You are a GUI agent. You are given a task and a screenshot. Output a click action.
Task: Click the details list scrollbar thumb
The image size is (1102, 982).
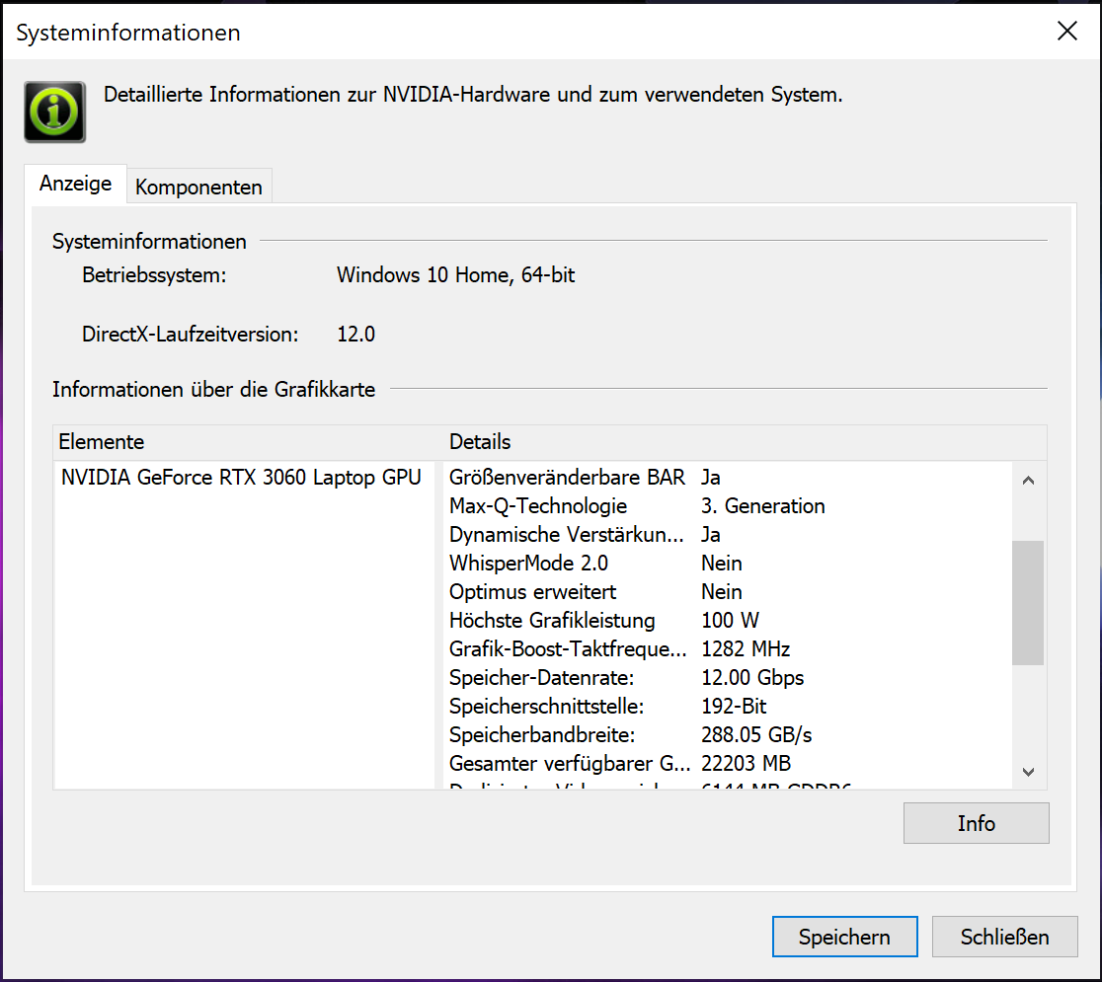[1027, 602]
